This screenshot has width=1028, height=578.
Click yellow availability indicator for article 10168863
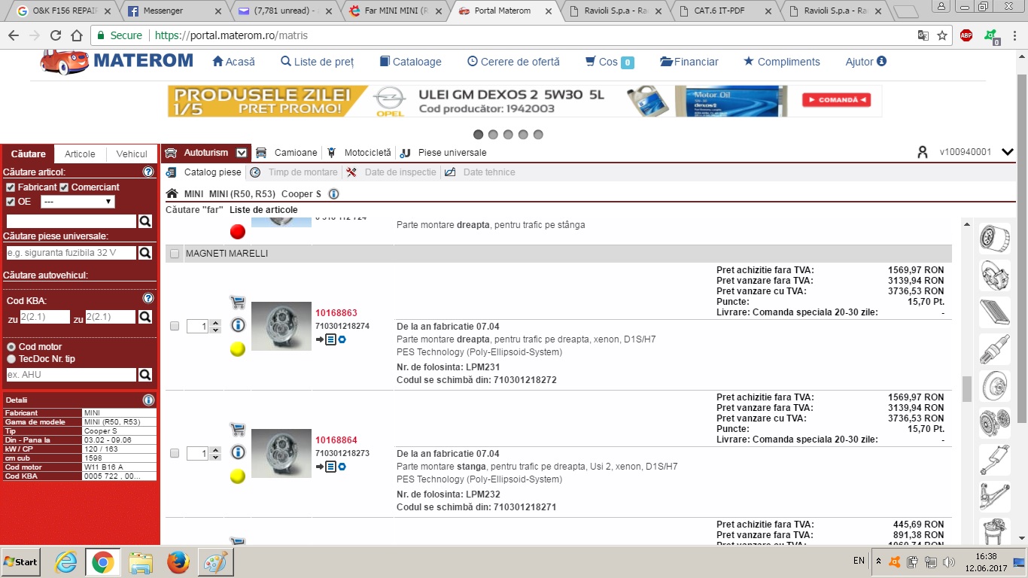pyautogui.click(x=238, y=349)
